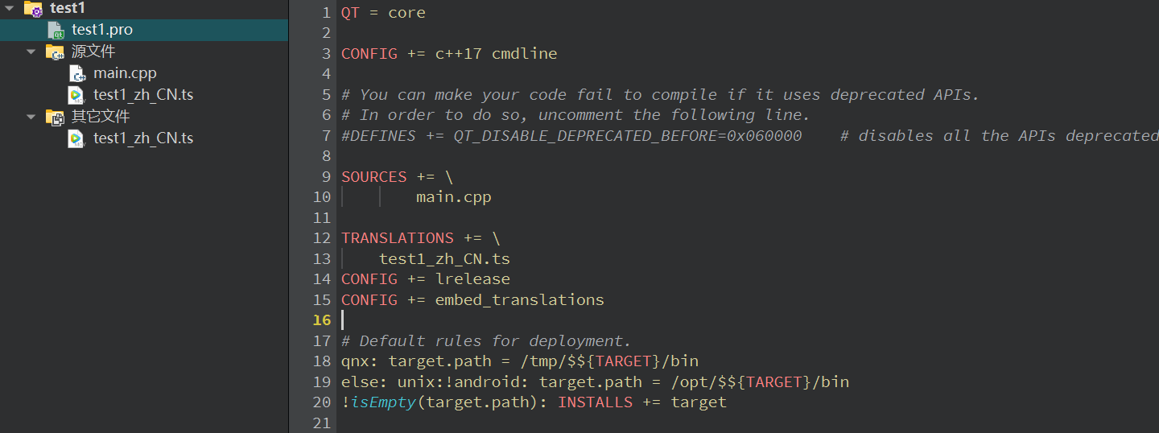Click the test1.pro file icon
This screenshot has width=1159, height=433.
[56, 30]
